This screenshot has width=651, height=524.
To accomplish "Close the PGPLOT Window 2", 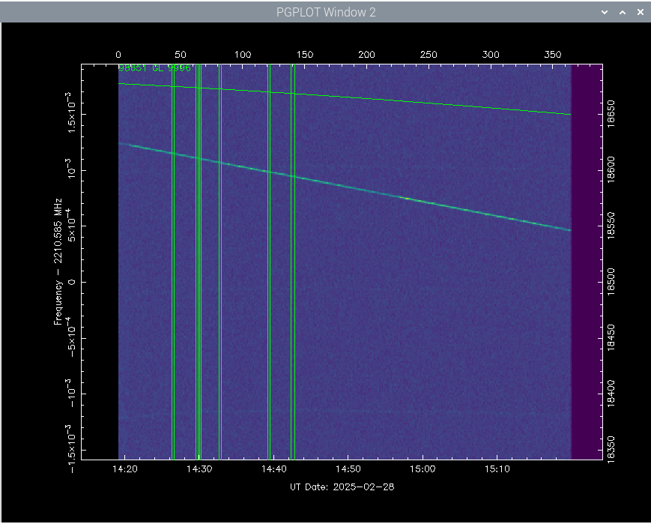I will click(x=641, y=13).
